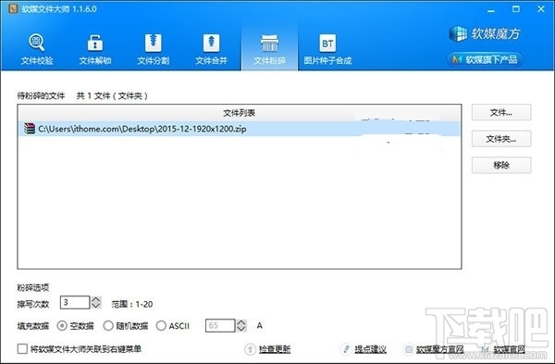
Task: Decrease the ASCII code value
Action: pos(241,329)
